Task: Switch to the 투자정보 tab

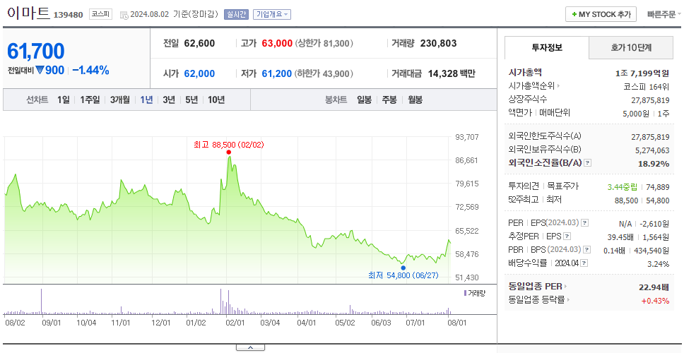Action: coord(547,48)
